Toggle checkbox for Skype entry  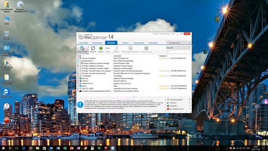coord(78,86)
